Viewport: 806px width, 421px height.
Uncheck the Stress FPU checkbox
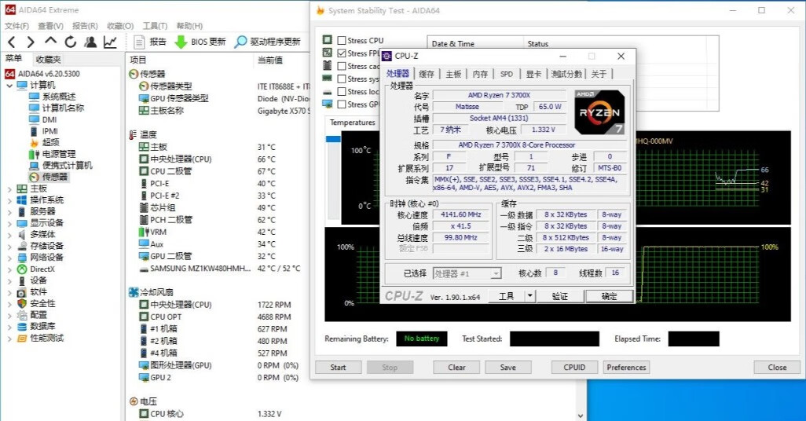click(341, 53)
